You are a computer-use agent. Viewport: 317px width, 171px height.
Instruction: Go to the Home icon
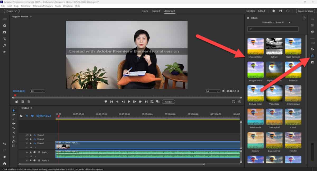click(4, 163)
